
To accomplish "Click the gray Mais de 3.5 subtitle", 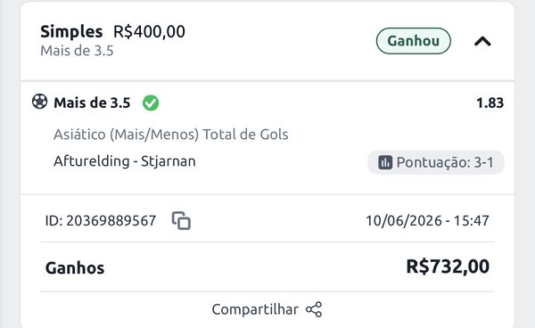I will pos(77,51).
